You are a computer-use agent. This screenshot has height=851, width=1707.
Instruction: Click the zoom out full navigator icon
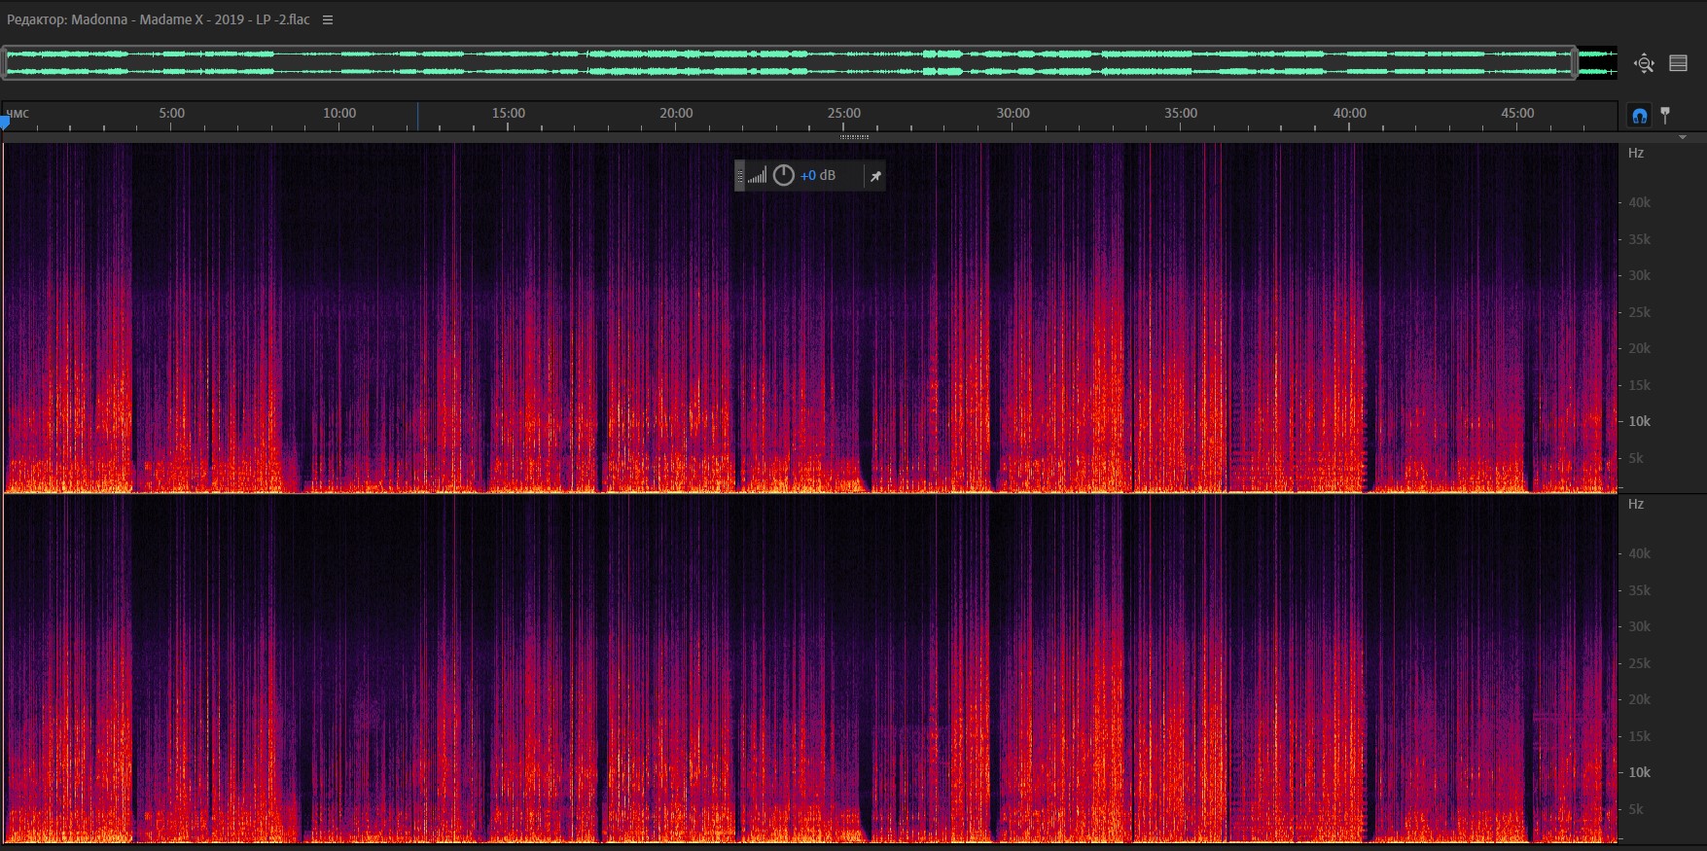pos(1644,63)
